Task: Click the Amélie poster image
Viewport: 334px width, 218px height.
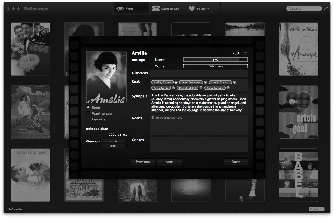Action: click(106, 77)
